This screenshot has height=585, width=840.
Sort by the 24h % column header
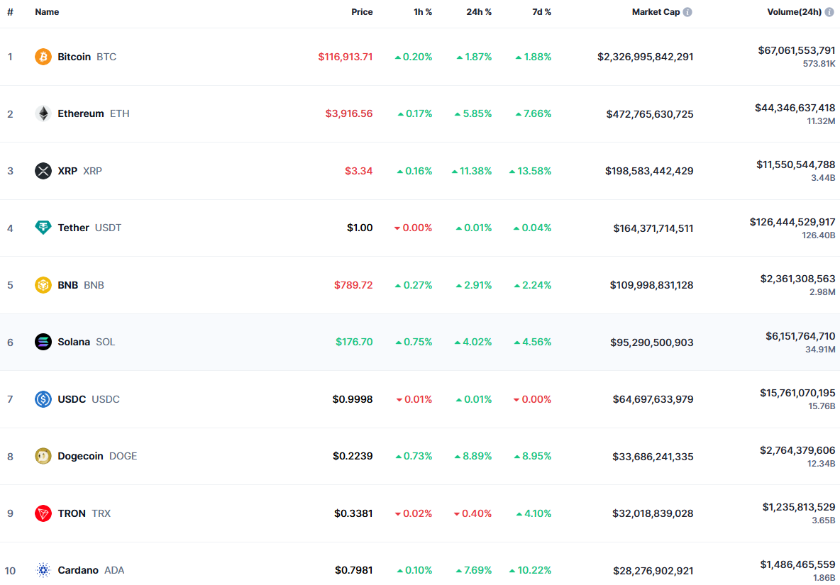coord(479,12)
